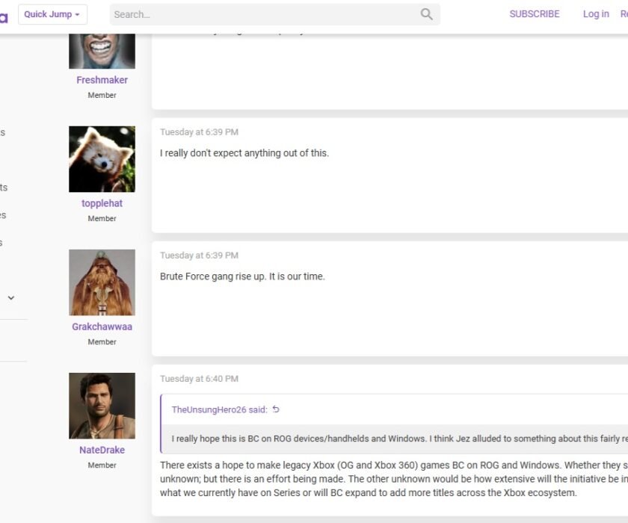Click NateDrake's avatar picture
This screenshot has width=628, height=523.
pos(102,405)
